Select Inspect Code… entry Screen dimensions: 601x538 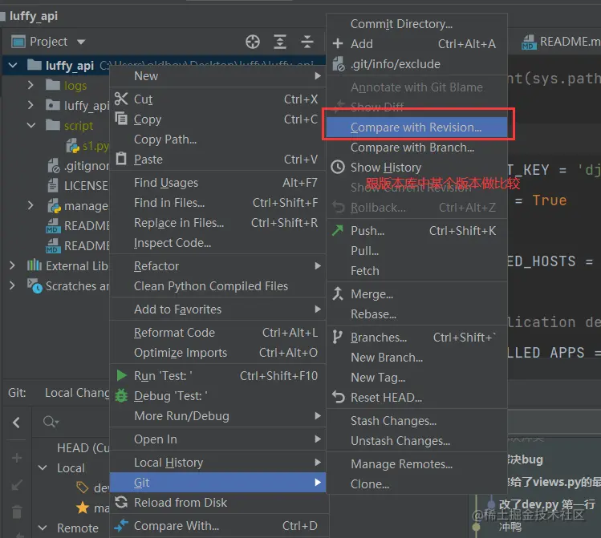[217, 242]
